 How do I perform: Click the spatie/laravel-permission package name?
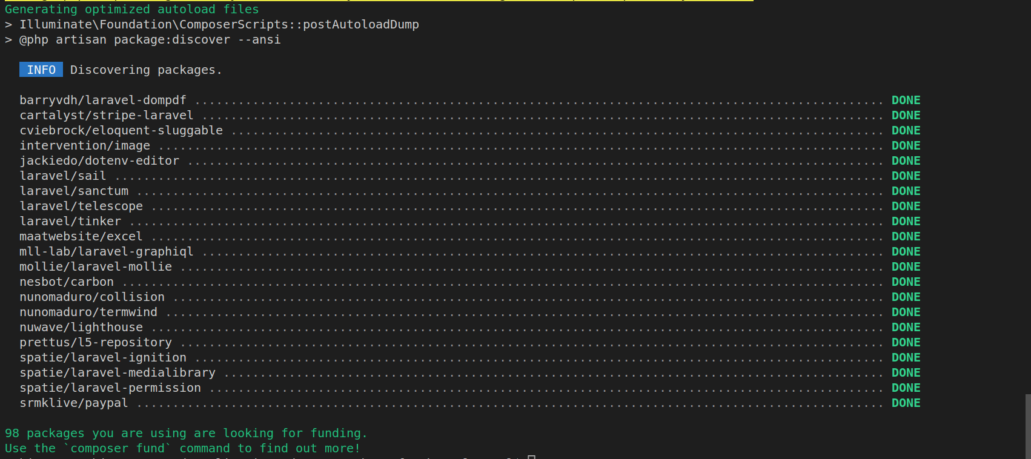pos(110,388)
